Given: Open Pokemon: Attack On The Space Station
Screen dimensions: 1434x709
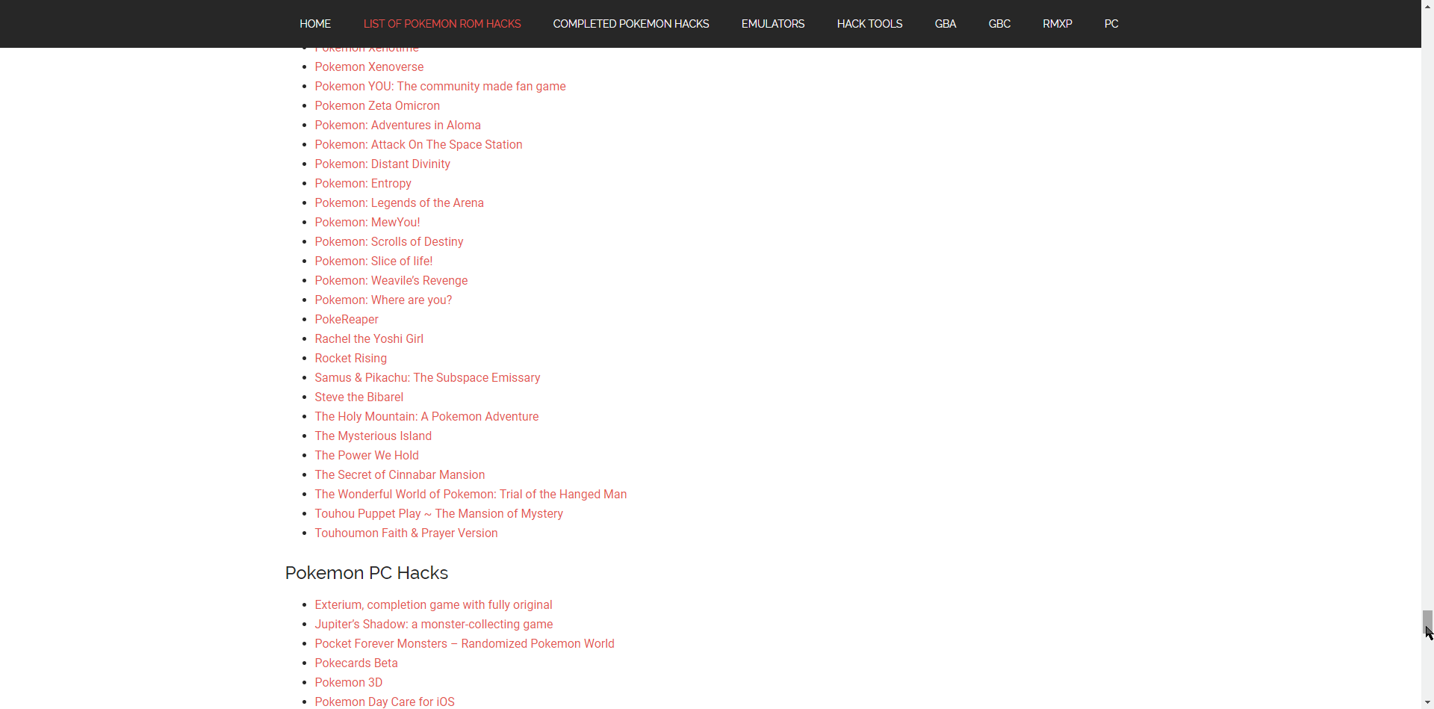Looking at the screenshot, I should [x=418, y=145].
